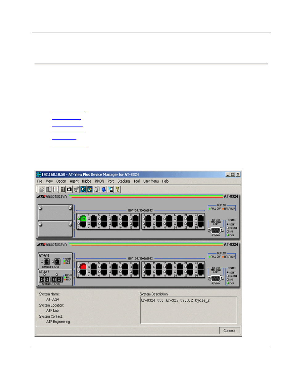Open the User Menu menu
The height and width of the screenshot is (381, 294).
[151, 181]
